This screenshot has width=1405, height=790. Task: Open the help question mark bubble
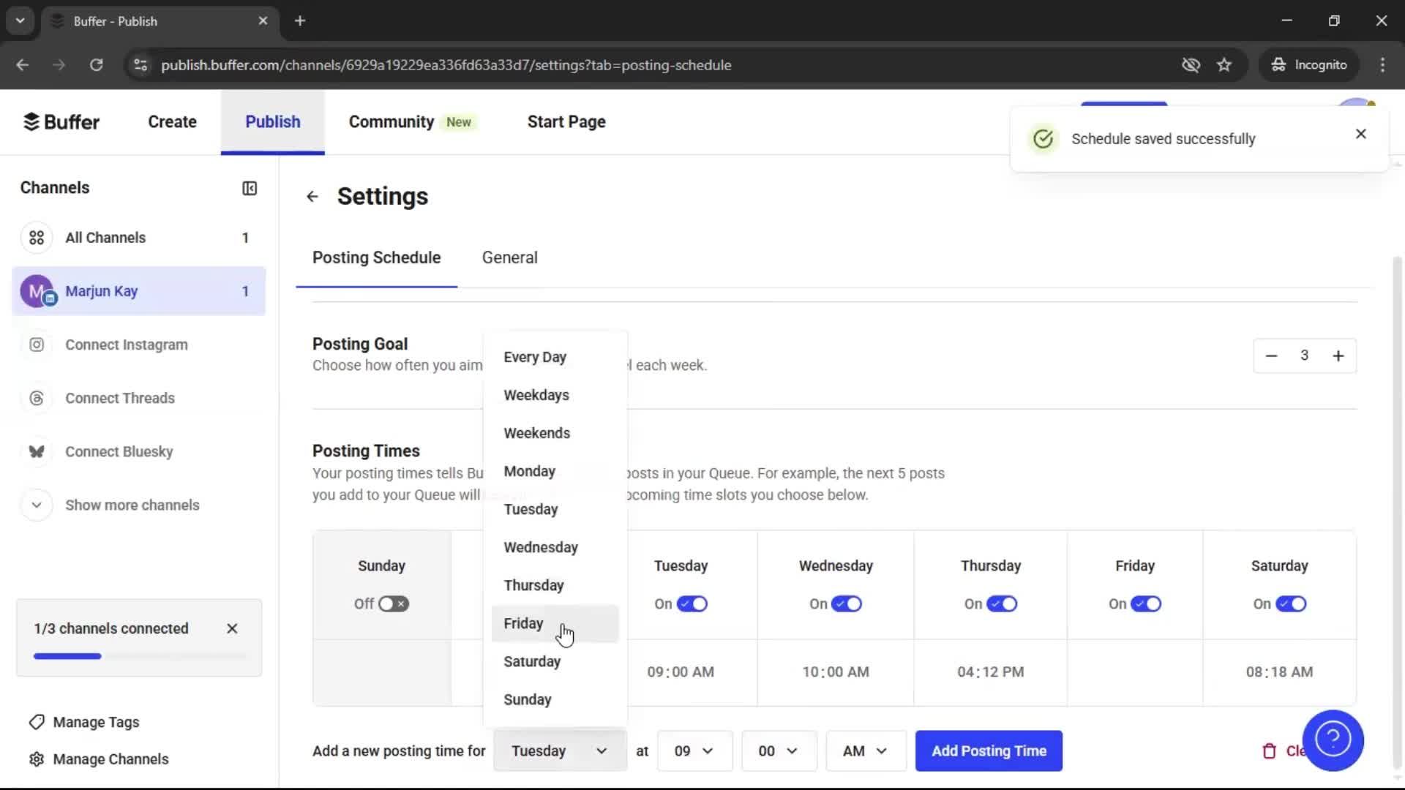pos(1333,740)
